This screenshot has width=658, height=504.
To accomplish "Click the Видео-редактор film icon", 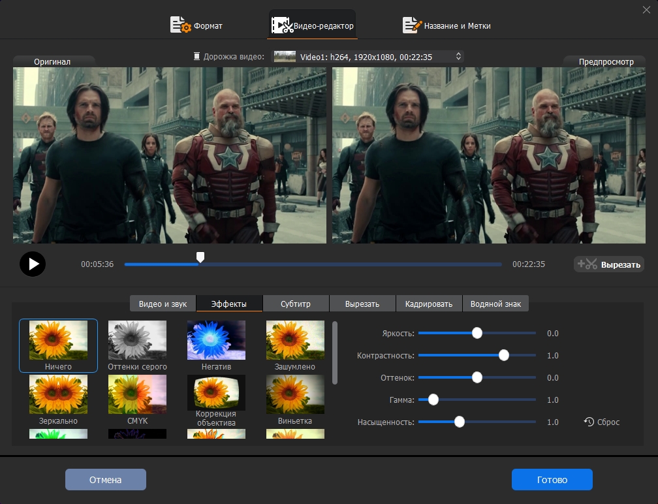I will tap(281, 25).
